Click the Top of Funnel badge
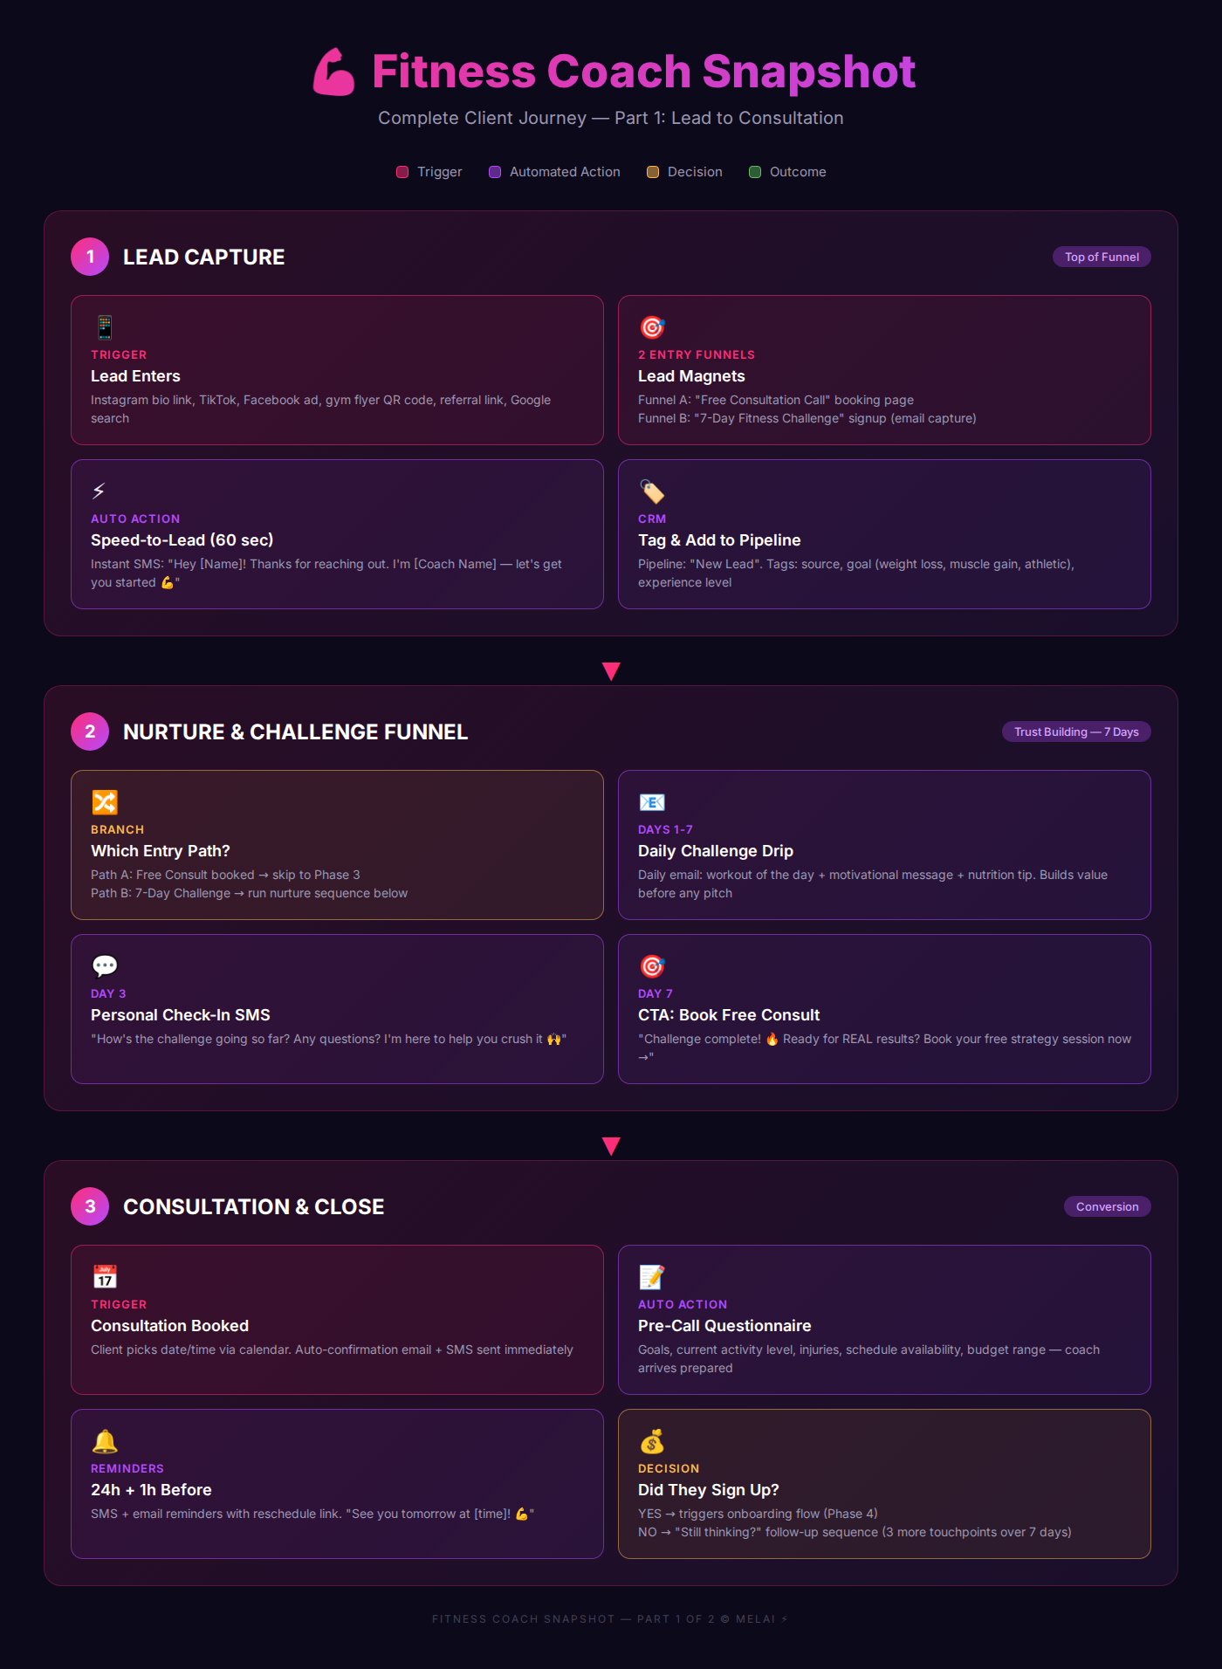 pos(1102,257)
